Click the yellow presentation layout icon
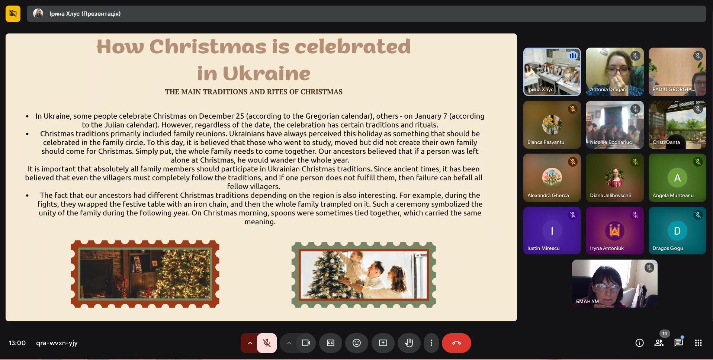Screen dimensions: 713x360 click(13, 14)
